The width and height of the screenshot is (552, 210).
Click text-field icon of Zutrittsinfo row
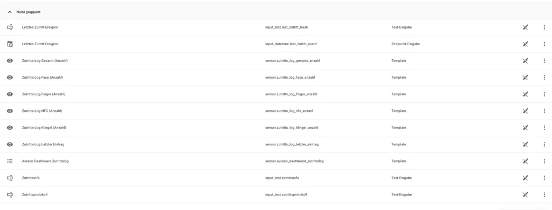point(10,178)
